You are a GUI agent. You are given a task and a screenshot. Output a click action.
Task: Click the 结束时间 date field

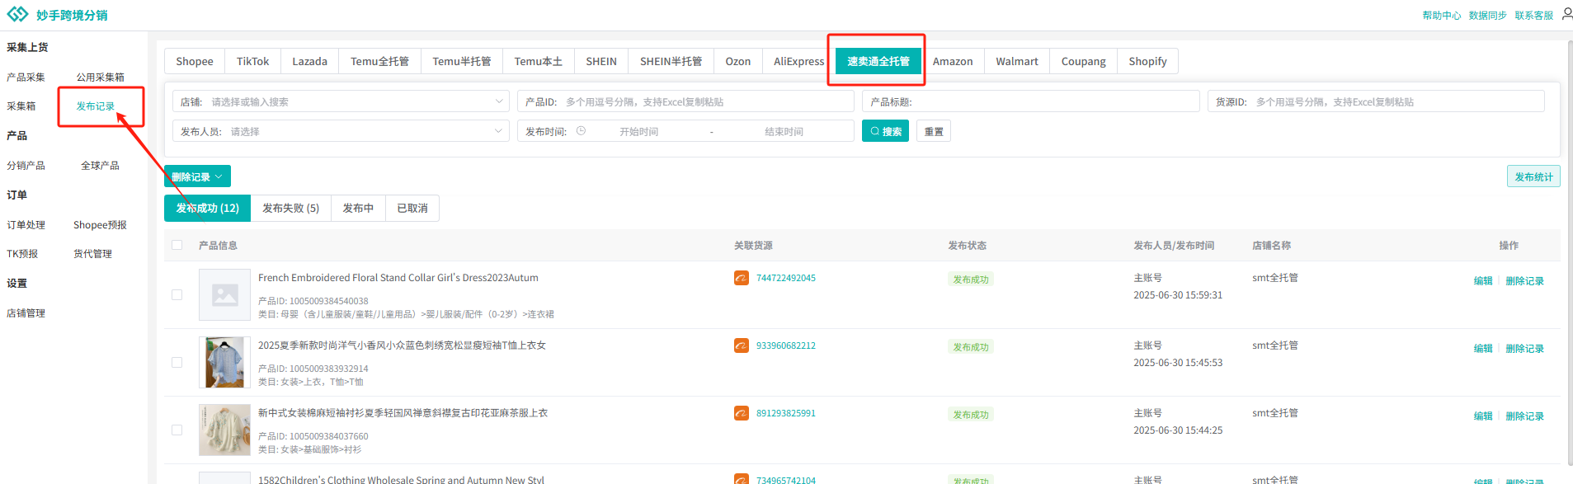click(784, 131)
